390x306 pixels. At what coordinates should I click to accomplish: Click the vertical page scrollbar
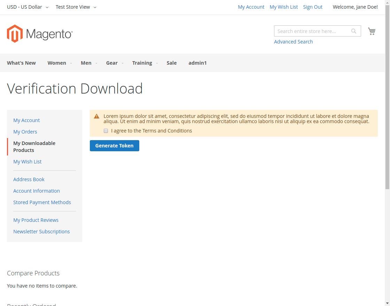[387, 97]
